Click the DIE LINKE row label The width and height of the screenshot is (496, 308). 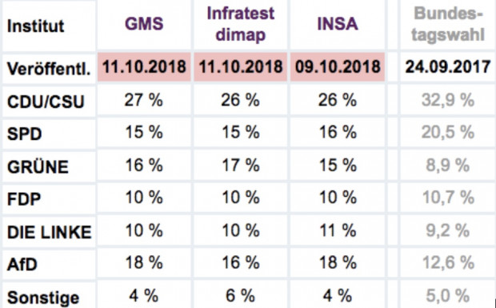pos(49,233)
